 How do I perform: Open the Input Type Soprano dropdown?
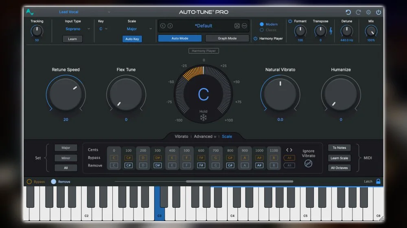coord(77,29)
